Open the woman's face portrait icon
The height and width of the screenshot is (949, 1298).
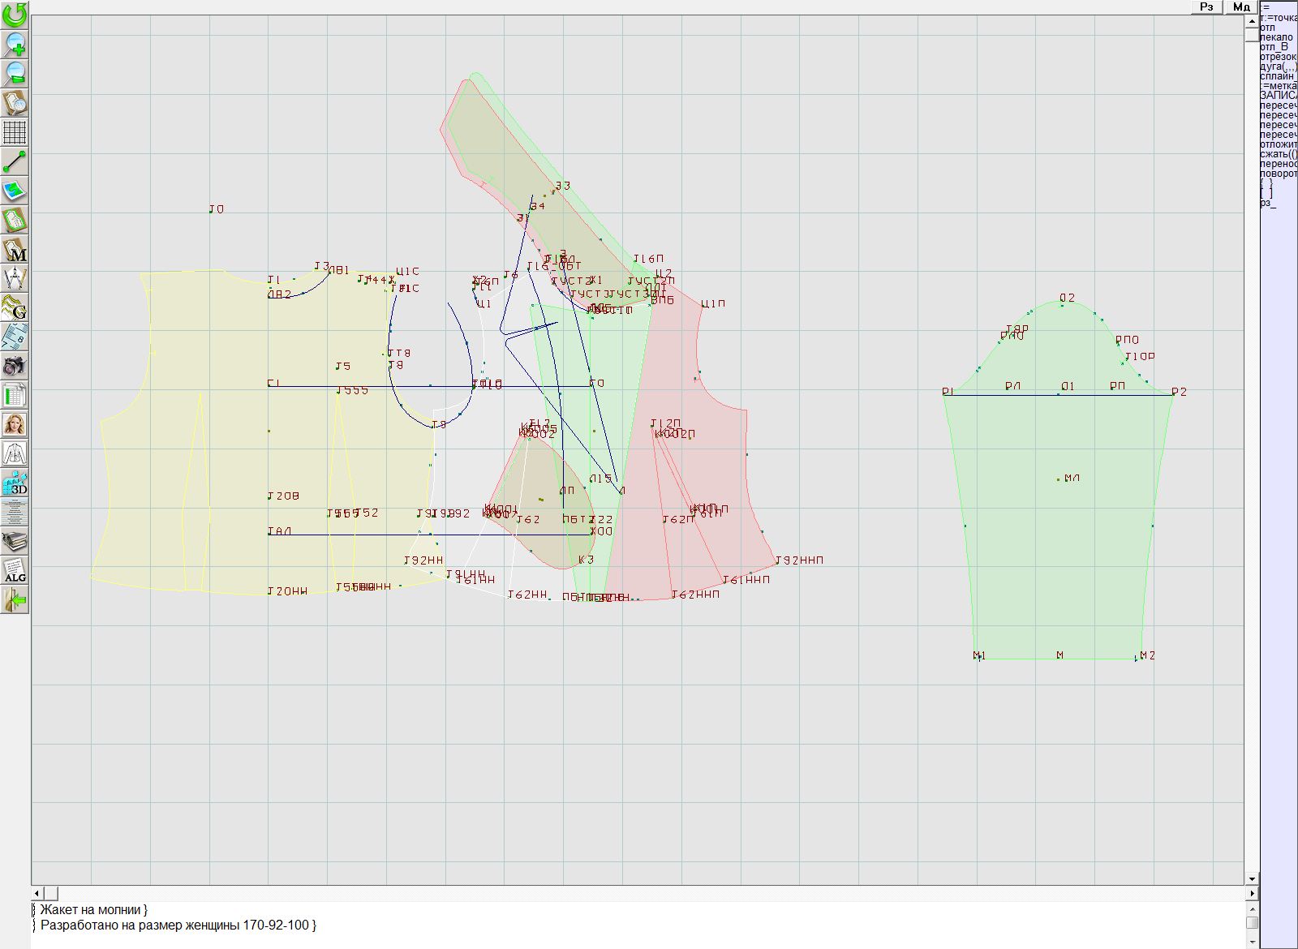pyautogui.click(x=15, y=424)
